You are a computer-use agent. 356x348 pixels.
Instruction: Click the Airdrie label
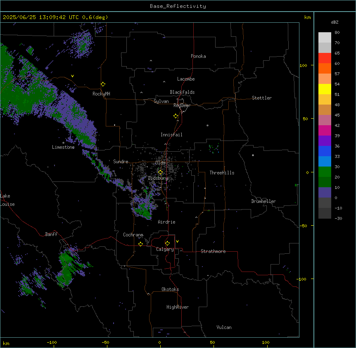tap(166, 222)
